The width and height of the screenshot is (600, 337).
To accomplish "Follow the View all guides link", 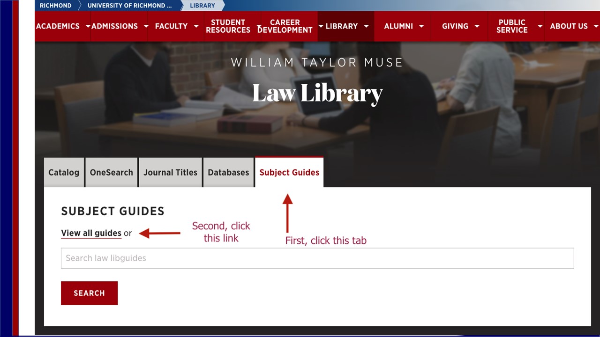I will pyautogui.click(x=91, y=233).
